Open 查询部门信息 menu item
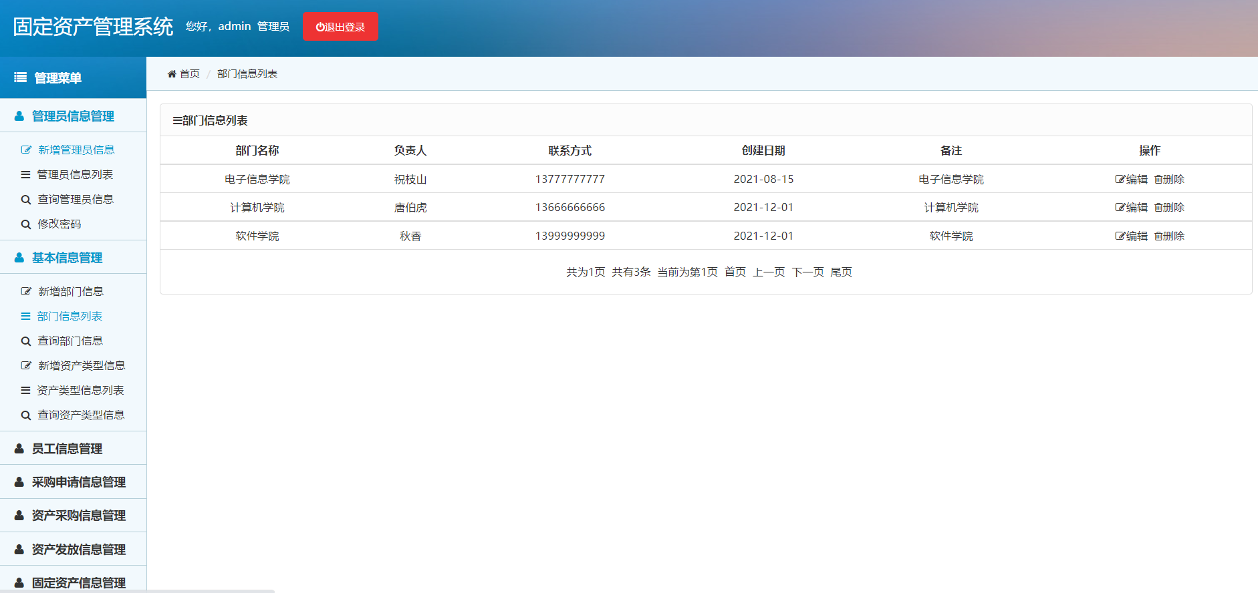The width and height of the screenshot is (1258, 593). click(x=70, y=341)
